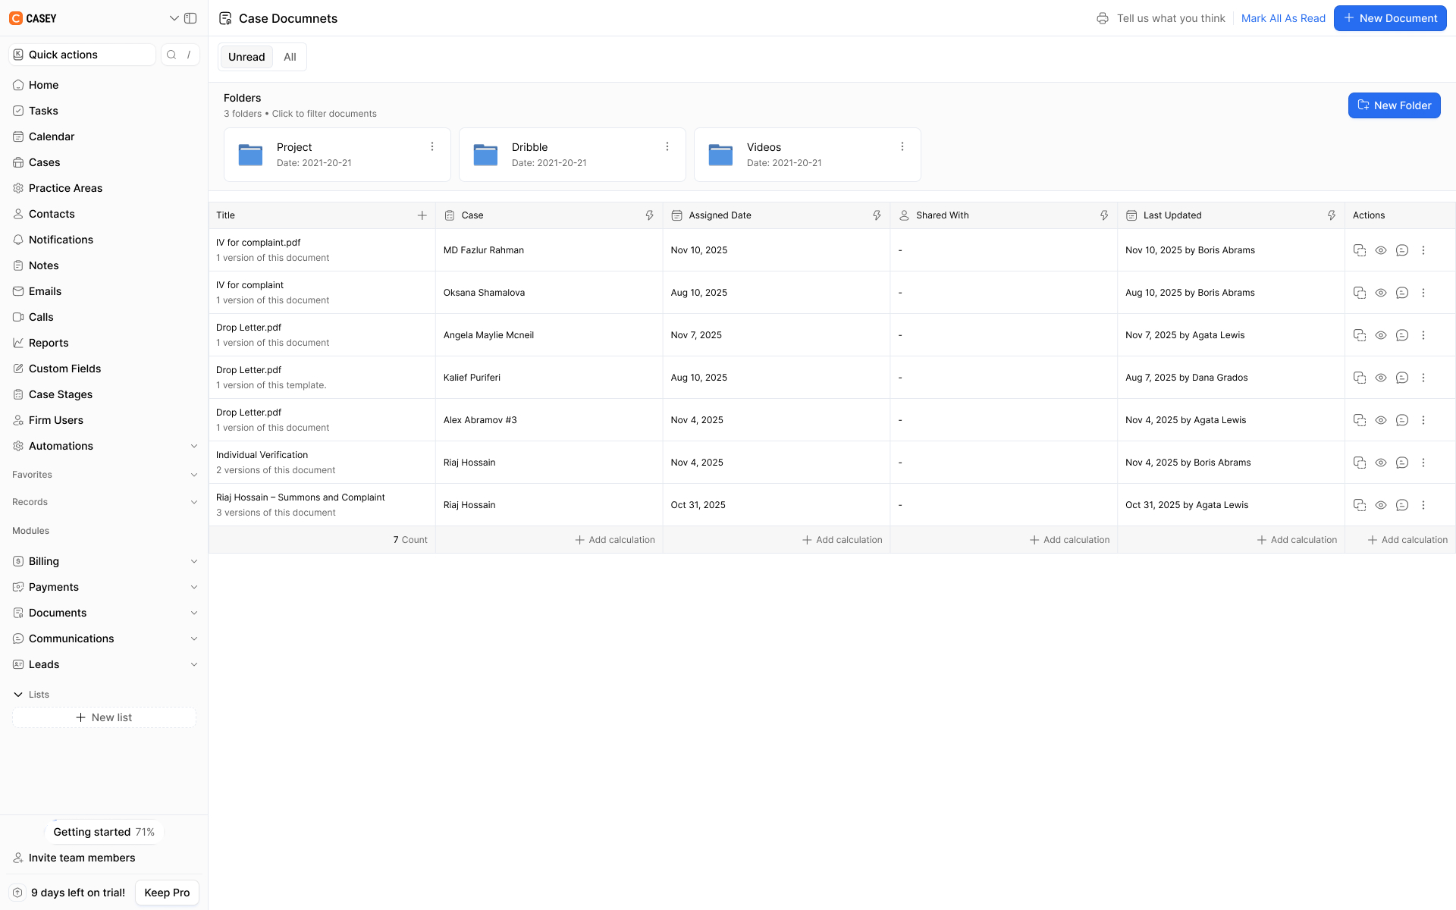Click New Document button
The image size is (1456, 910).
[1390, 18]
